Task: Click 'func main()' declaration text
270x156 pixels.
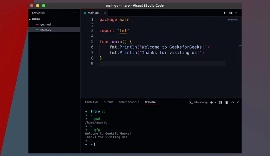Action: pyautogui.click(x=113, y=42)
